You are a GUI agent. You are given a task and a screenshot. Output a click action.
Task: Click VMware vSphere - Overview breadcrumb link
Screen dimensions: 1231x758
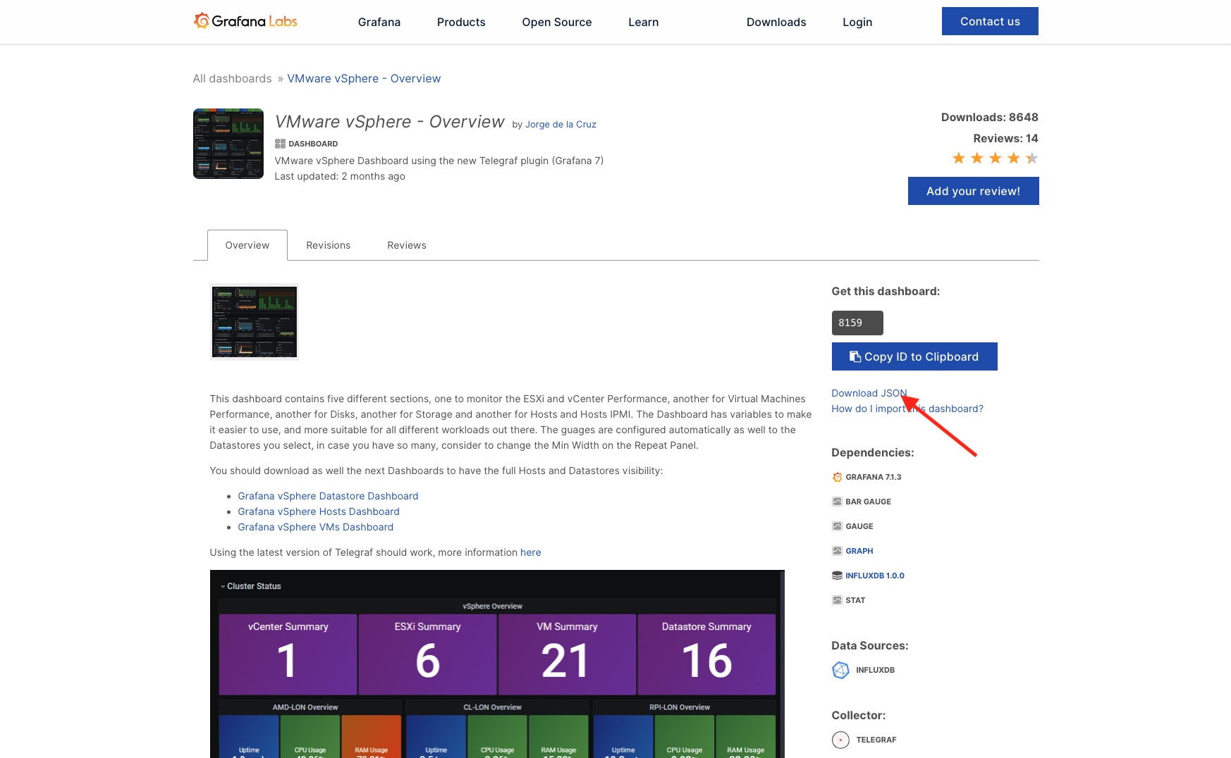point(364,78)
